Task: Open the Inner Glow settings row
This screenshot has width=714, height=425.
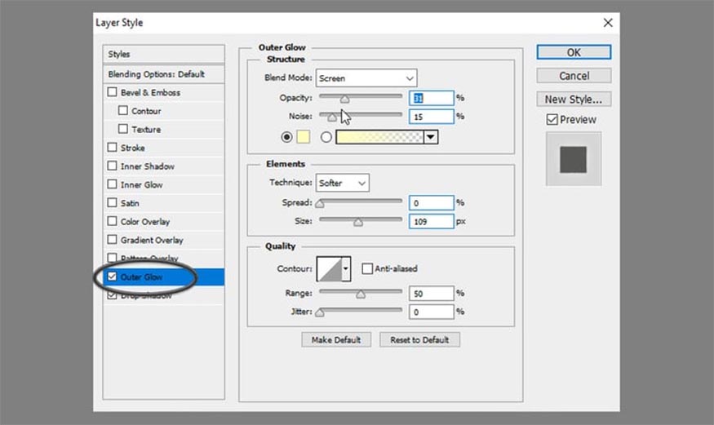Action: 163,184
